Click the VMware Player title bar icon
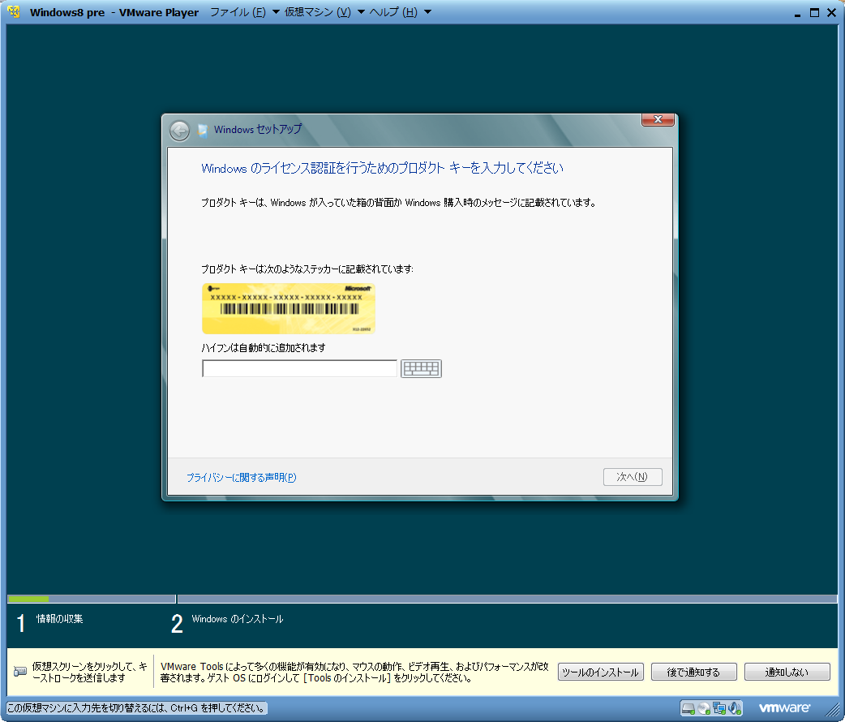 14,12
